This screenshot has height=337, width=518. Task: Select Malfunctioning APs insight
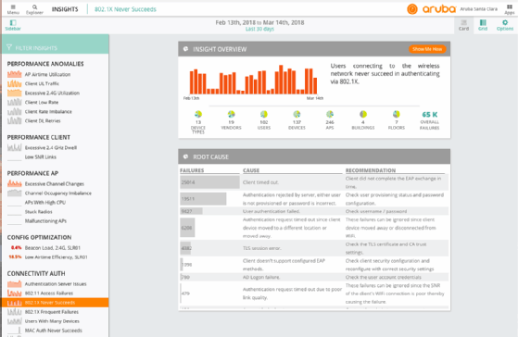45,221
